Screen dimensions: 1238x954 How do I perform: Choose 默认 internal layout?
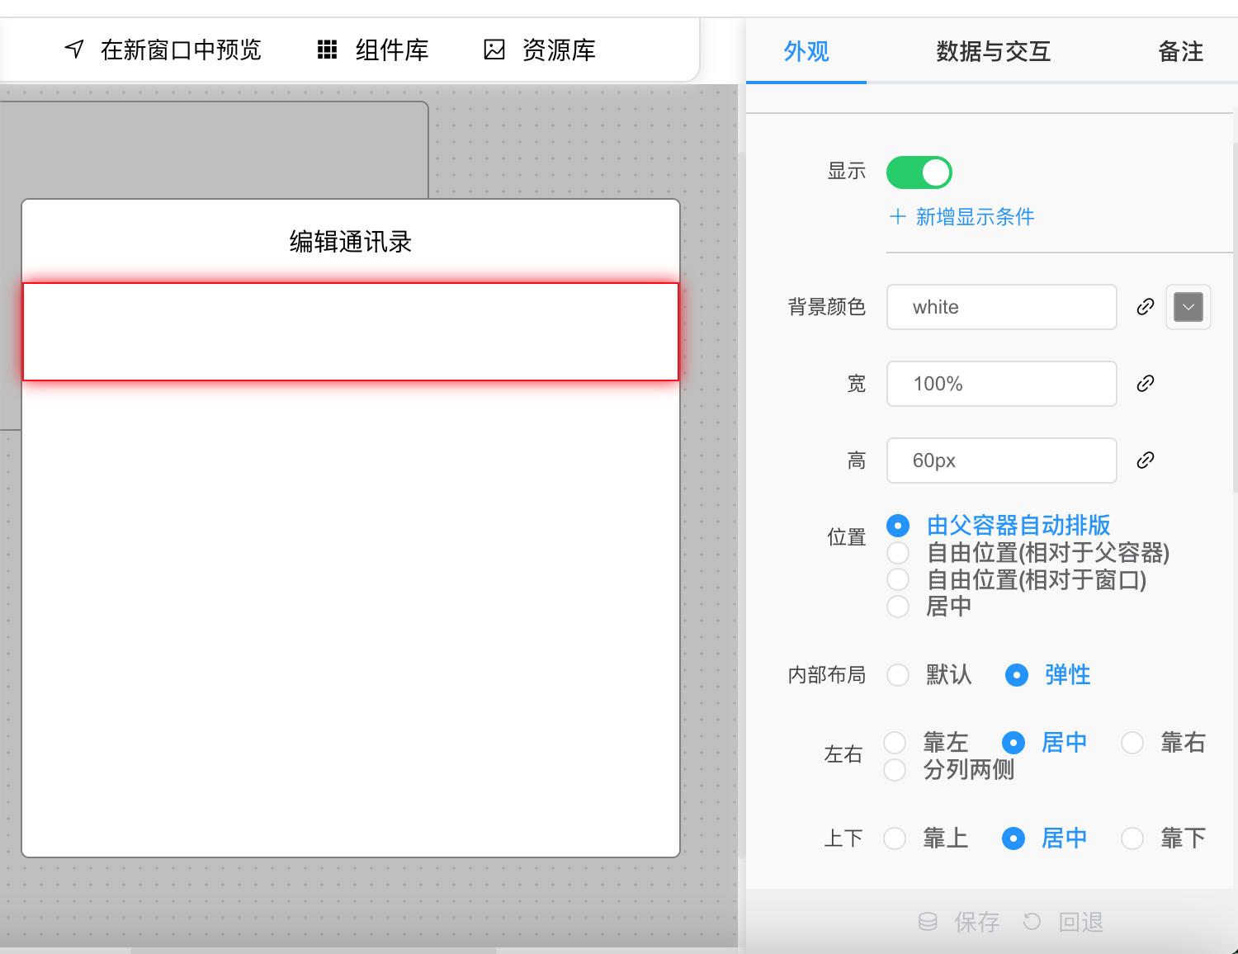[898, 675]
